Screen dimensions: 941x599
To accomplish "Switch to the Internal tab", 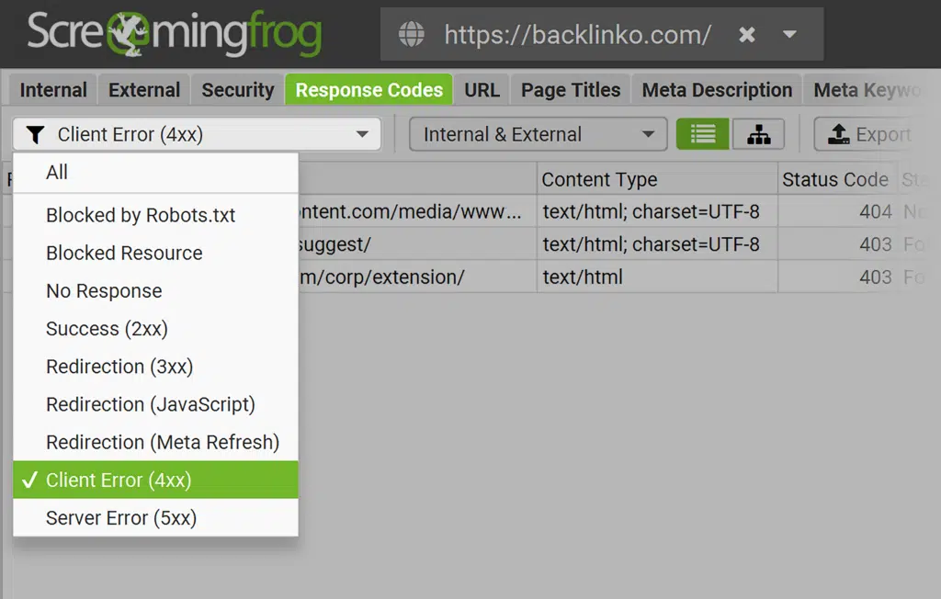I will coord(53,90).
